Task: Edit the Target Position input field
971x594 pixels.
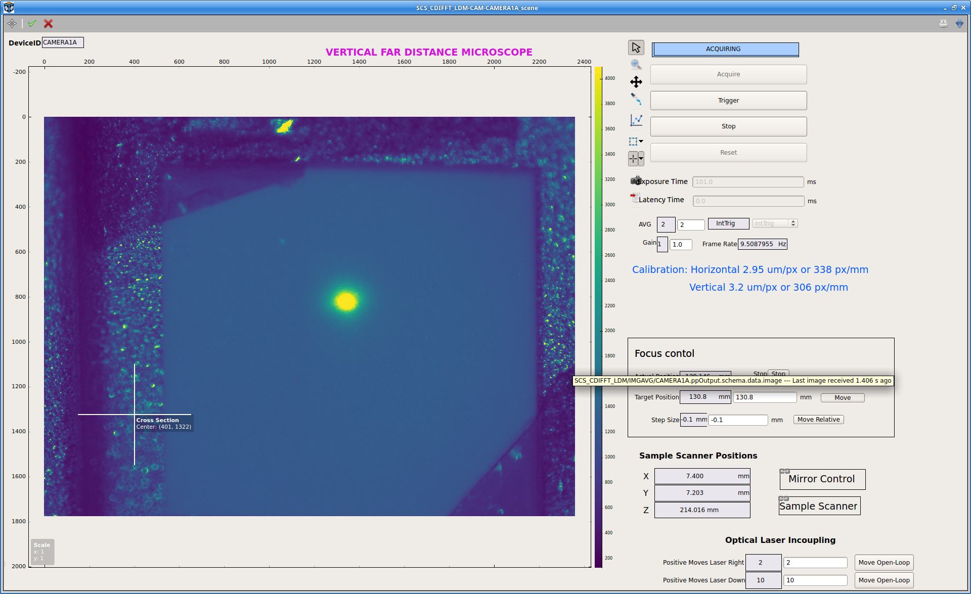Action: [x=765, y=397]
